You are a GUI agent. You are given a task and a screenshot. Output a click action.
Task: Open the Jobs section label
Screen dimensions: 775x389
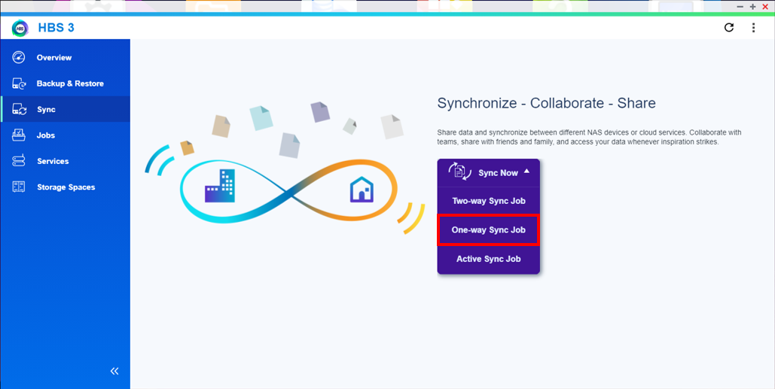pos(46,135)
